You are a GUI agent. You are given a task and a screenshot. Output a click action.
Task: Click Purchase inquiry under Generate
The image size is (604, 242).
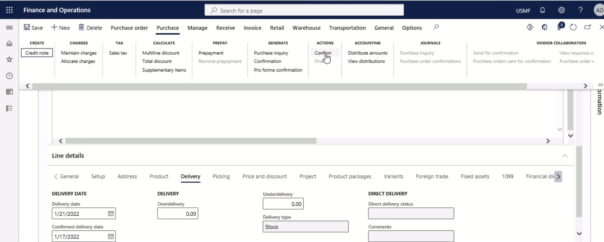(x=271, y=53)
